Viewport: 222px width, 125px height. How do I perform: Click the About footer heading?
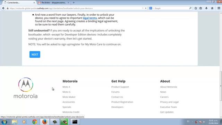[x=165, y=81]
